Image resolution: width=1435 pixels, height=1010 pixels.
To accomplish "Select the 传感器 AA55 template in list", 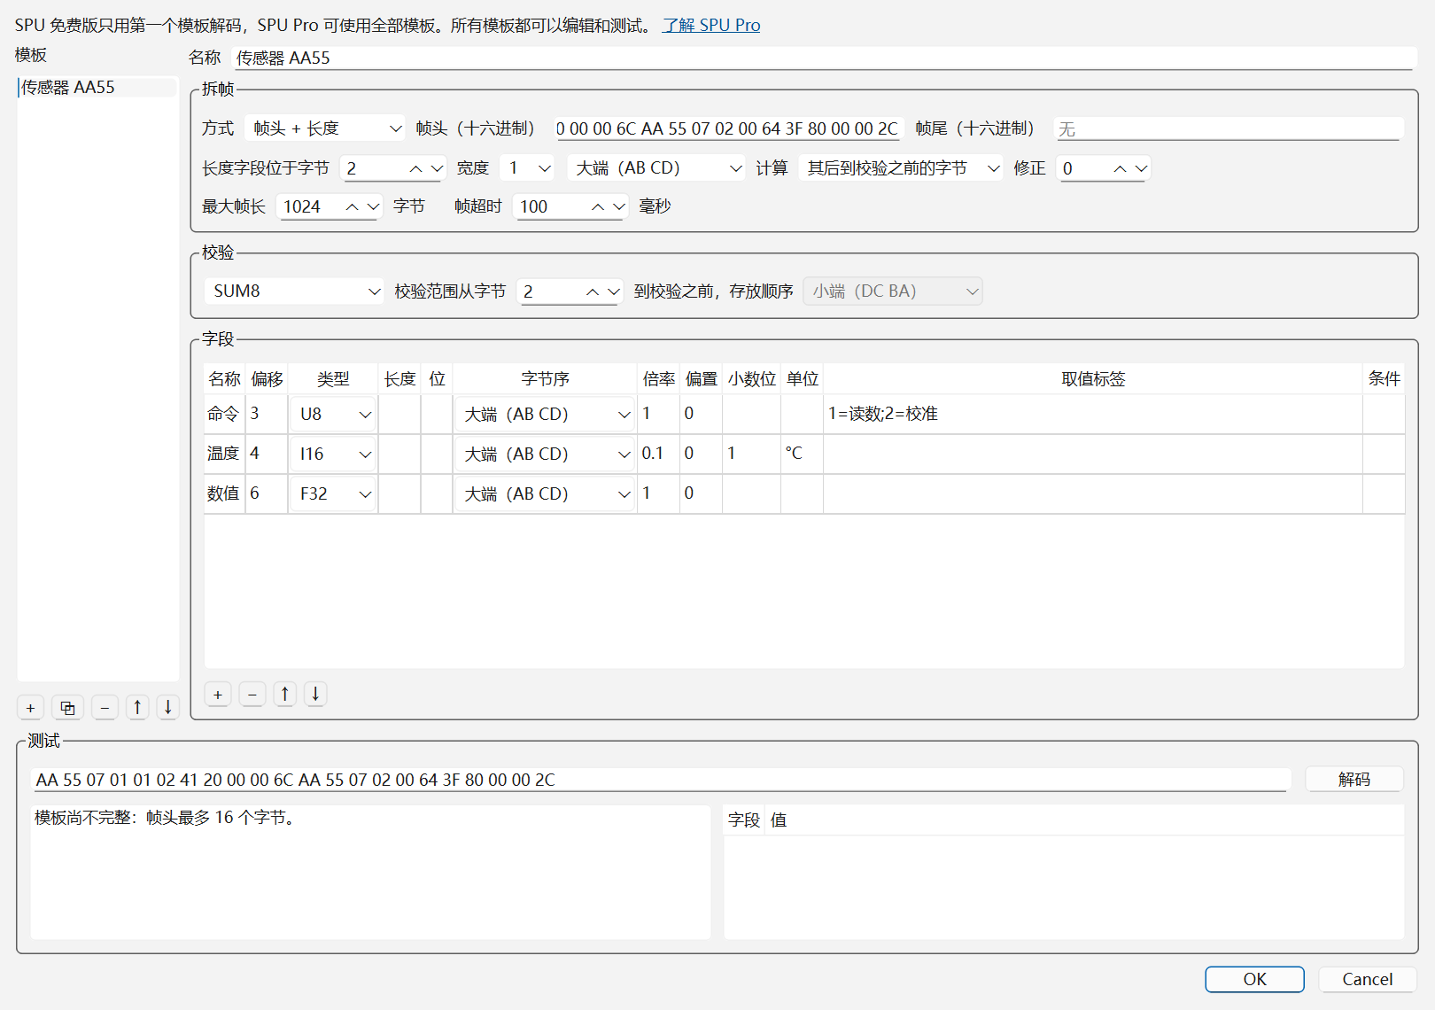I will pyautogui.click(x=97, y=87).
